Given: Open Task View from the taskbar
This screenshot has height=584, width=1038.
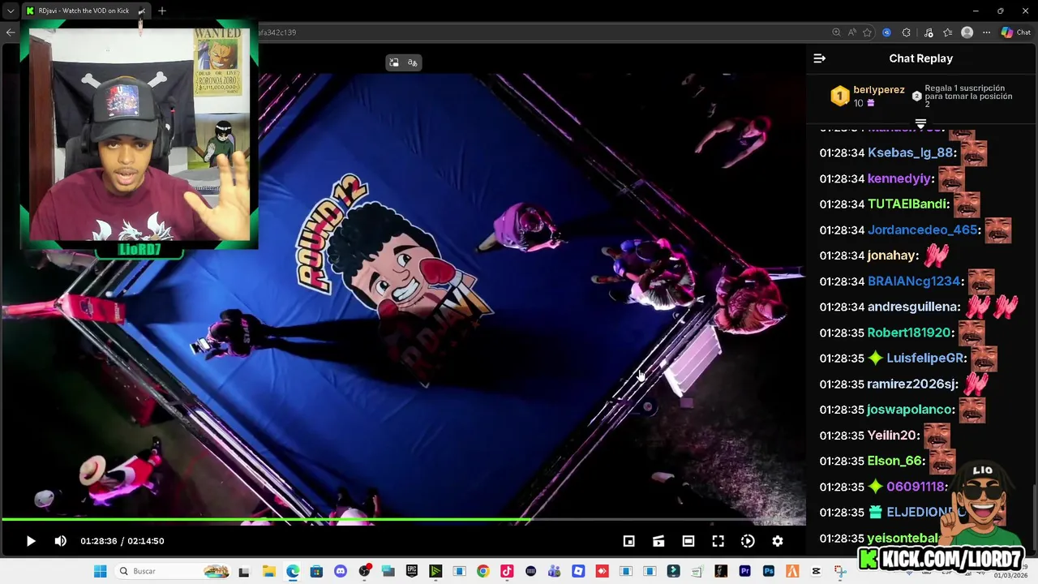Looking at the screenshot, I should (x=244, y=571).
